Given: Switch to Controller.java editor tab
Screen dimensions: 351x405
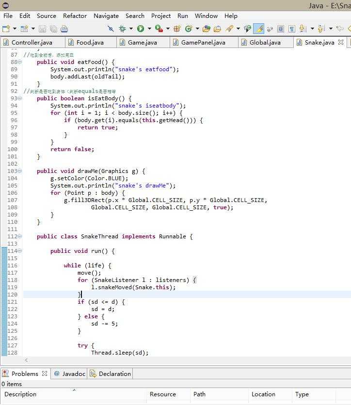Looking at the screenshot, I should (32, 42).
